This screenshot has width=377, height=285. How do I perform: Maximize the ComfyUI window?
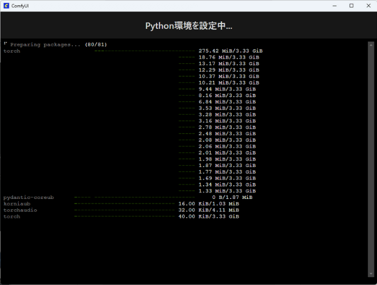(351, 6)
